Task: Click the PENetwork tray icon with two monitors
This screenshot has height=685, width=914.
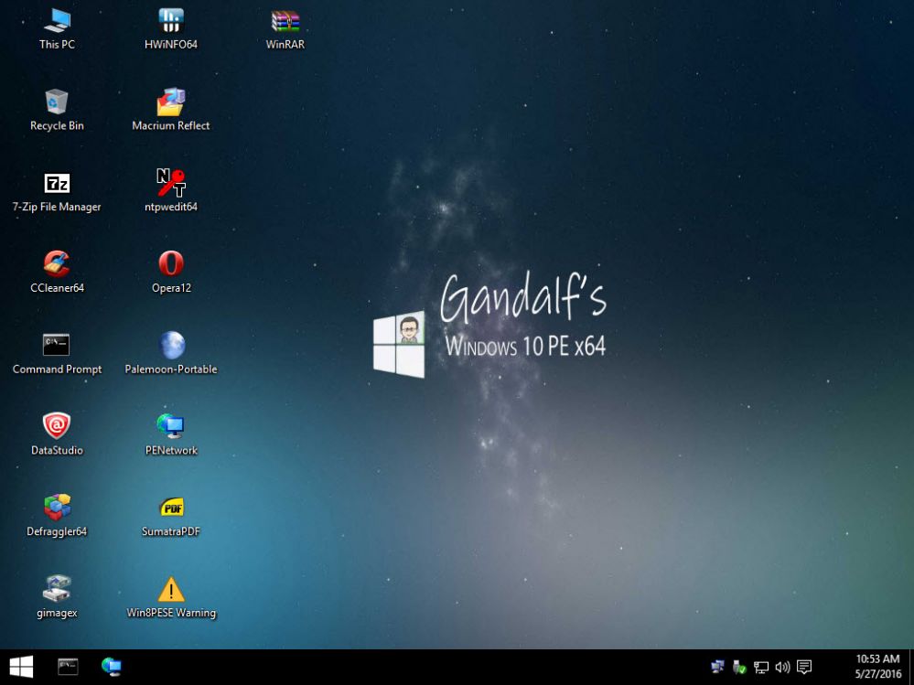Action: 717,667
